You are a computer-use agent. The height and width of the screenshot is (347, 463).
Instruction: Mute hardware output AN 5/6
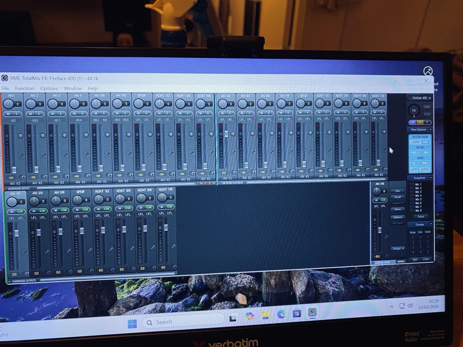tap(55, 210)
